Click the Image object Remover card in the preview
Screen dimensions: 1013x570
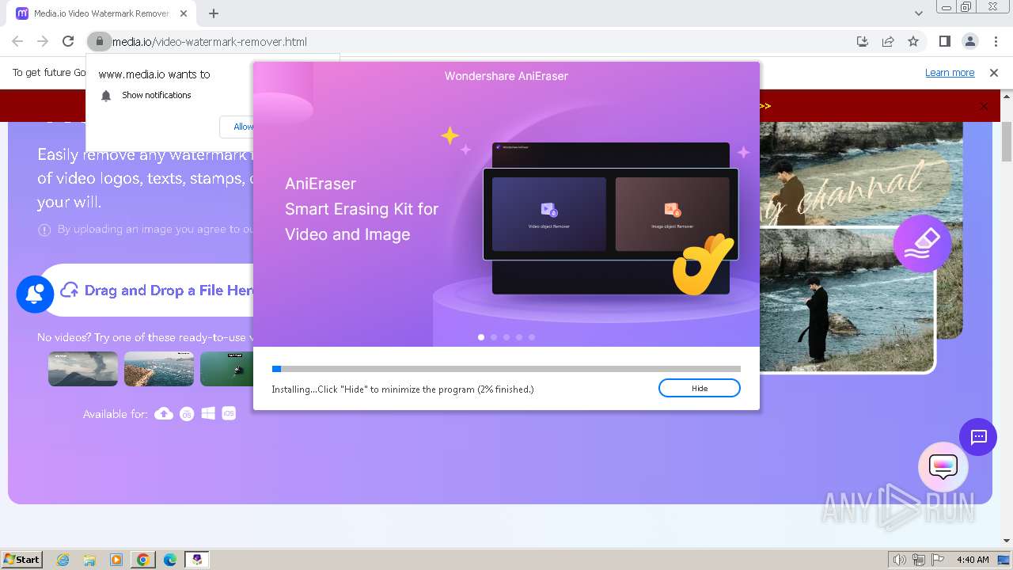point(673,214)
